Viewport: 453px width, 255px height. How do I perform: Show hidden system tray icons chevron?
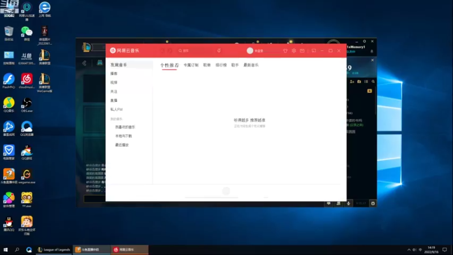point(409,250)
